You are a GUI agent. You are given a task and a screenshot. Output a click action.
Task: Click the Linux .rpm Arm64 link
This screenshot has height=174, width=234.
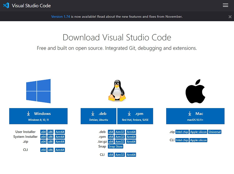coord(131,137)
